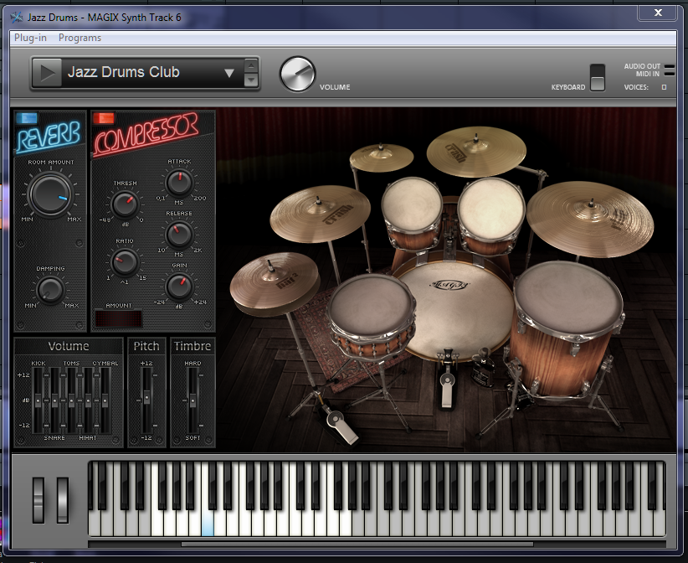688x563 pixels.
Task: Click the Pitch fader handle
Action: pyautogui.click(x=146, y=398)
